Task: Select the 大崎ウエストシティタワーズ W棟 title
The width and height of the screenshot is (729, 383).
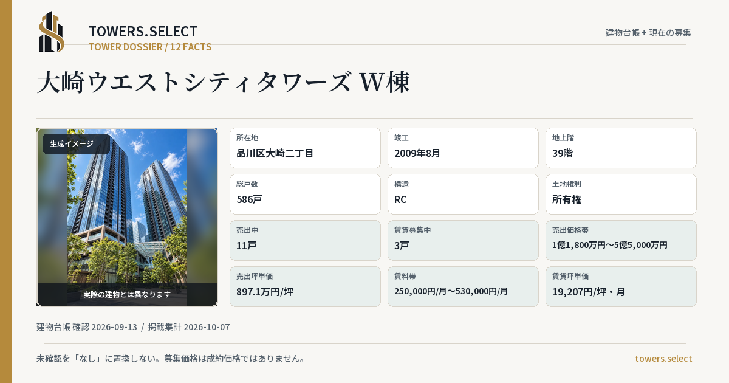Action: (x=224, y=83)
